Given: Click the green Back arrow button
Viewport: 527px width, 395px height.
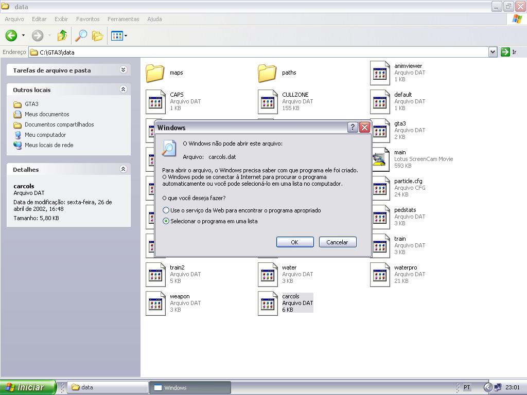Looking at the screenshot, I should click(x=11, y=35).
